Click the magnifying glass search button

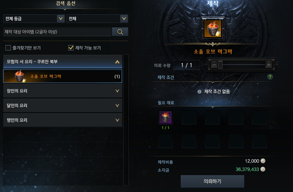(120, 32)
